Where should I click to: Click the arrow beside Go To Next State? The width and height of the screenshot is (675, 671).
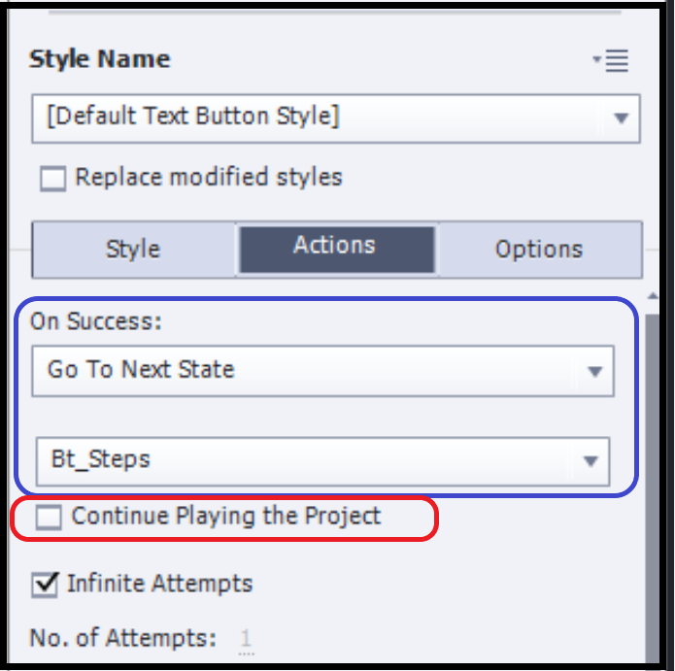[x=593, y=371]
